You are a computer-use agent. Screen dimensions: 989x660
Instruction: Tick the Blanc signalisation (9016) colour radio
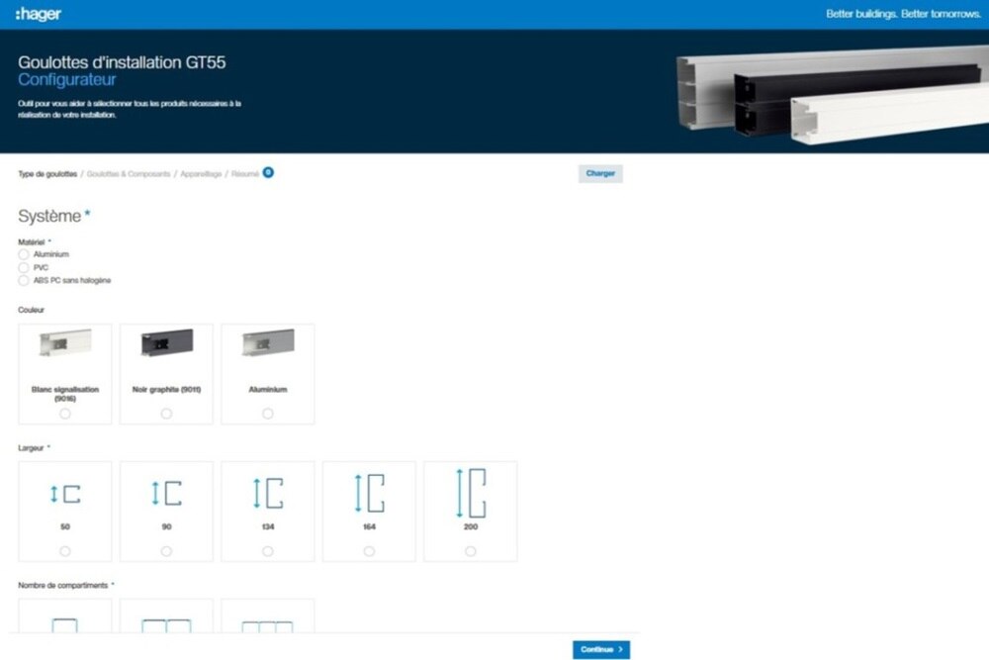(x=65, y=414)
